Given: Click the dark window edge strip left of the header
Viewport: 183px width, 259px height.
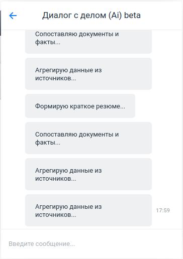Looking at the screenshot, I should click(x=1, y=23).
